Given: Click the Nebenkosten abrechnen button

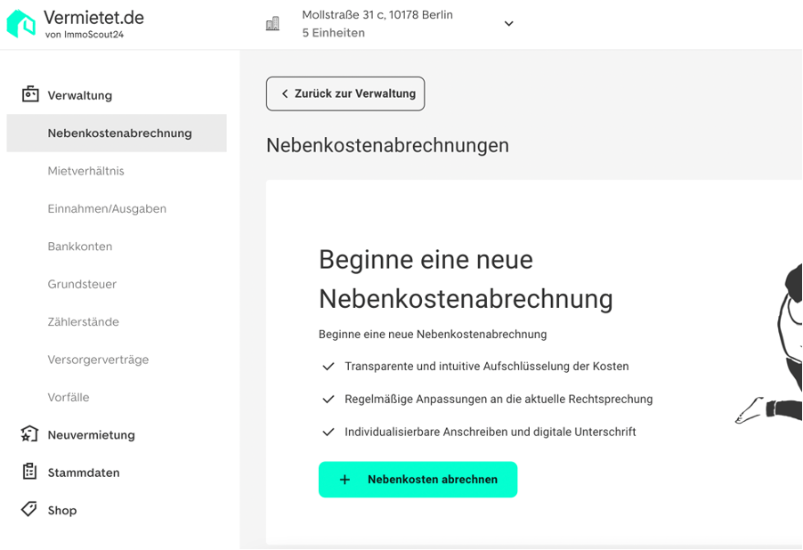Looking at the screenshot, I should tap(418, 480).
